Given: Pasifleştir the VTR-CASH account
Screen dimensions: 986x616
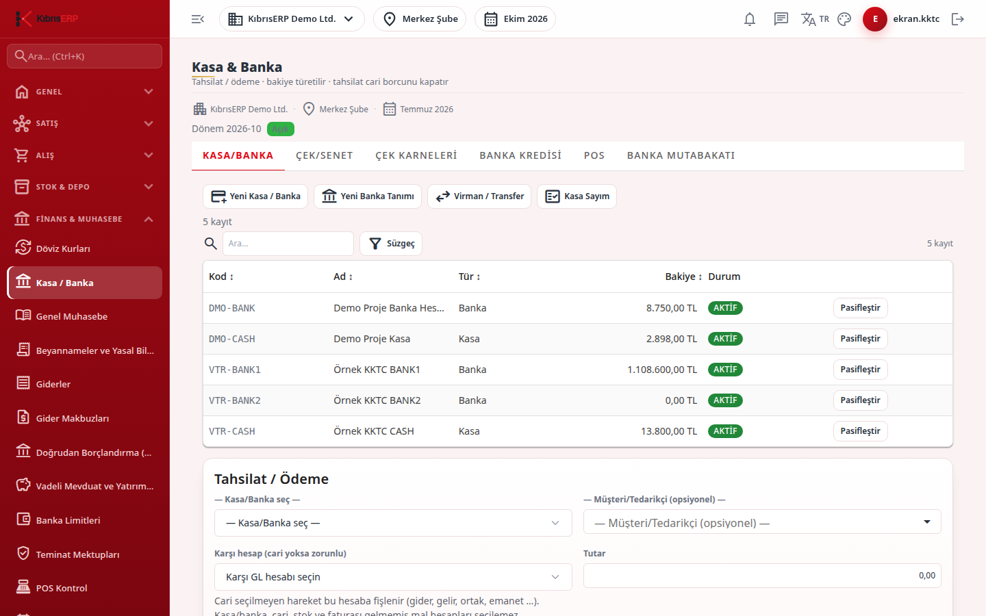Looking at the screenshot, I should 860,431.
